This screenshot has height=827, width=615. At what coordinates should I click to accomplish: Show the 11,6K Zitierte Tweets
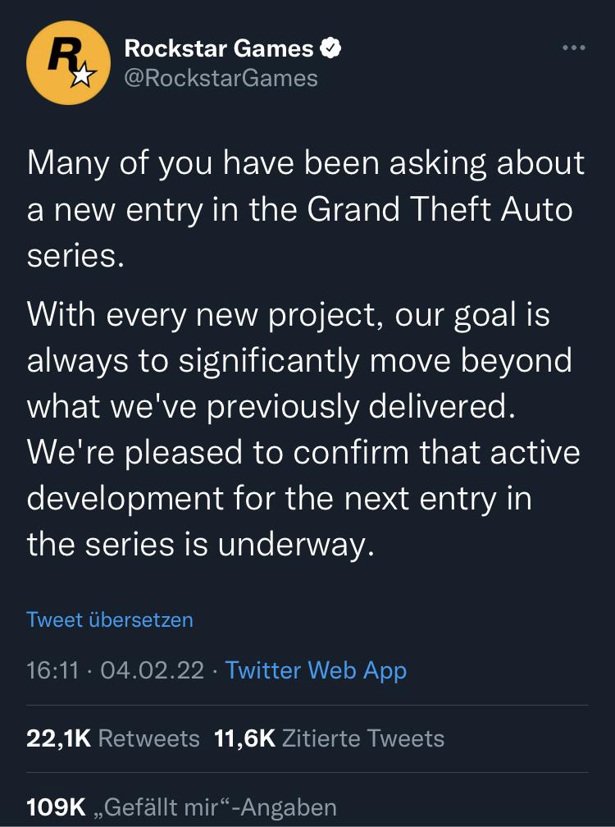coord(329,738)
